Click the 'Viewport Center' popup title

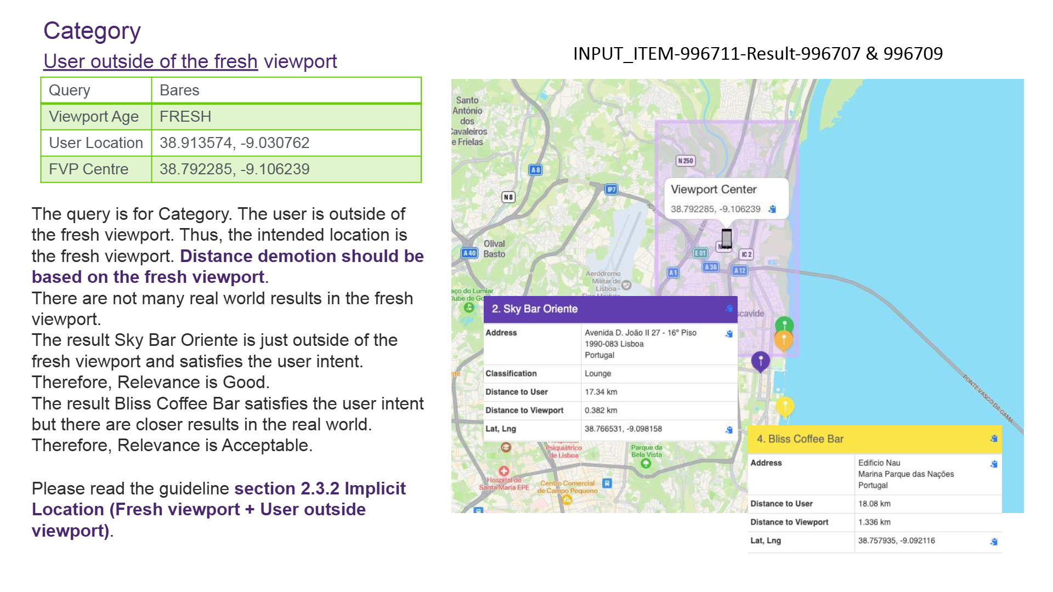tap(713, 190)
